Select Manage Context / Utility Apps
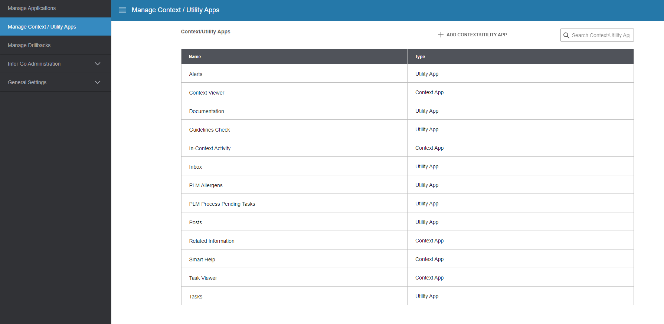Viewport: 664px width, 324px height. (42, 27)
